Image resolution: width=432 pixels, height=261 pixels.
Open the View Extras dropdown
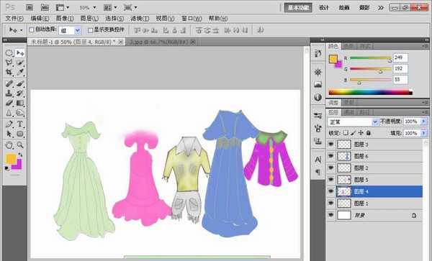(63, 8)
